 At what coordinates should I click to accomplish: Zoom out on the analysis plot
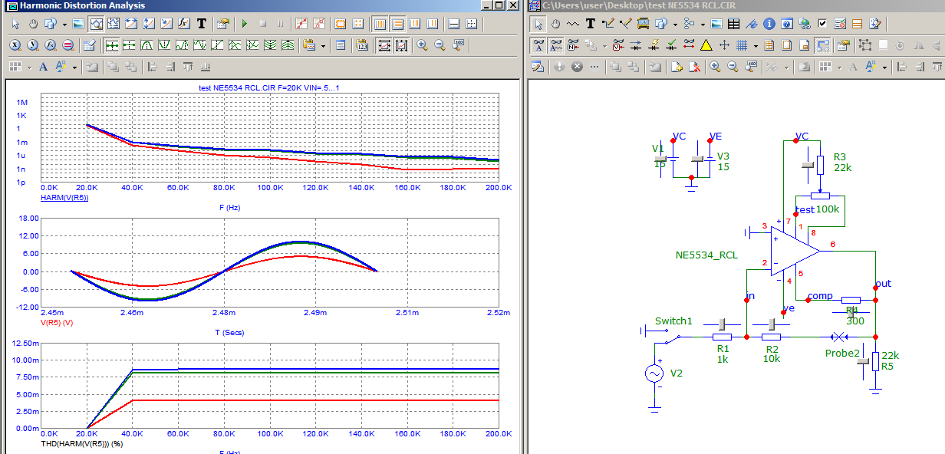click(x=440, y=45)
